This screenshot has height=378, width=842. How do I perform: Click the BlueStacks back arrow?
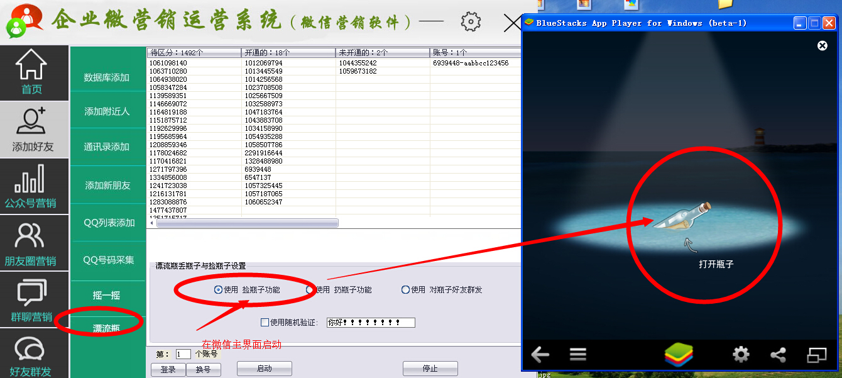point(540,355)
